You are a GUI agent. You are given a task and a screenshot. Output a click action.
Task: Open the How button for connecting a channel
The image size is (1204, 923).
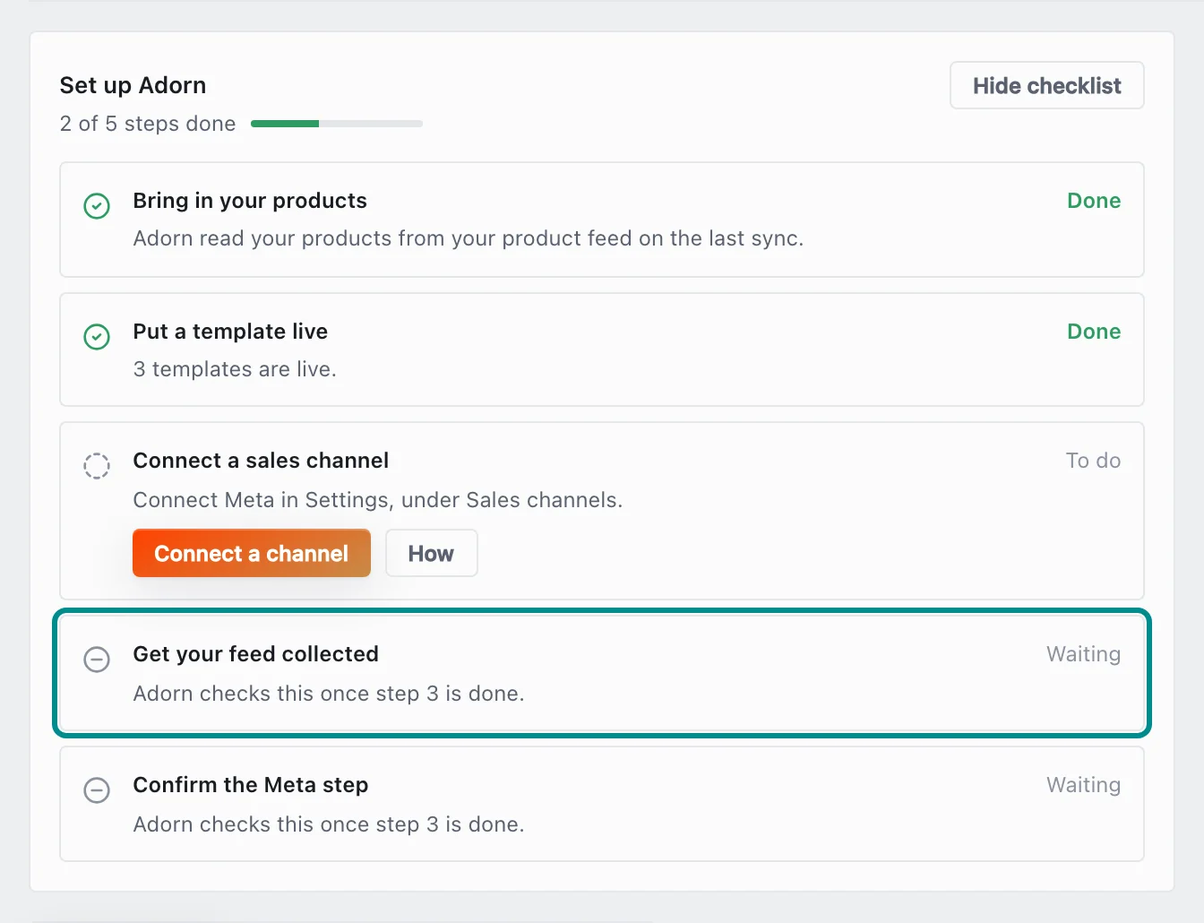[431, 553]
